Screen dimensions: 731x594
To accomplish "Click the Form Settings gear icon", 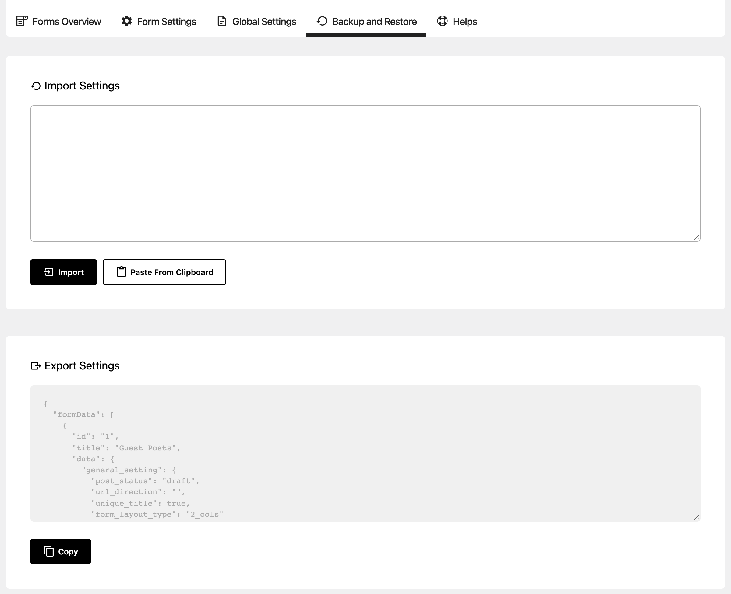I will (x=127, y=21).
